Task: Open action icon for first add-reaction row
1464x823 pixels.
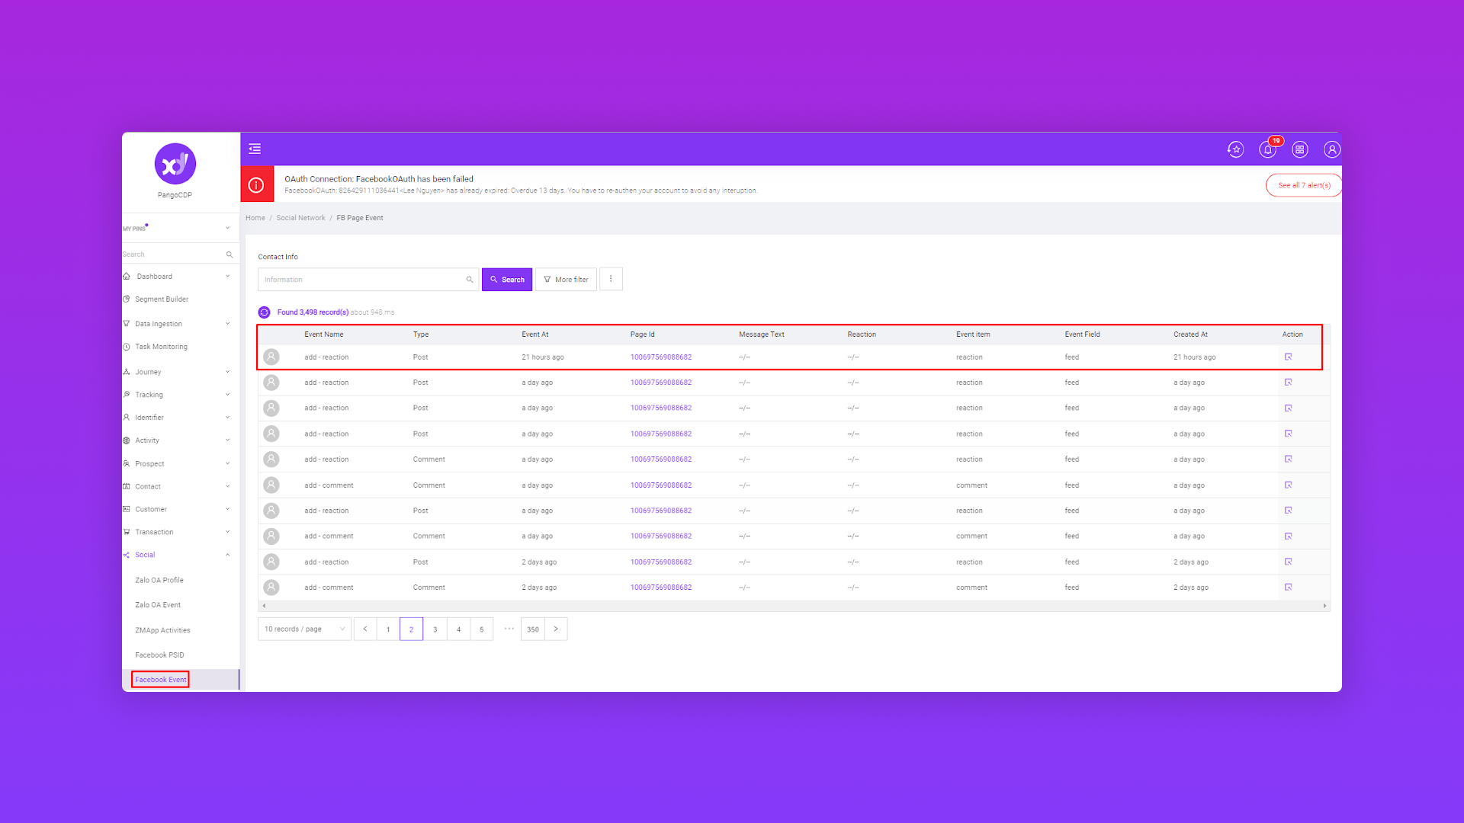Action: tap(1288, 357)
